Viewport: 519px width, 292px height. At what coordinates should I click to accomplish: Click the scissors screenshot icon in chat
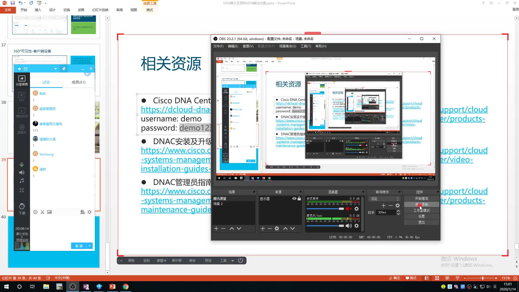coord(42,212)
